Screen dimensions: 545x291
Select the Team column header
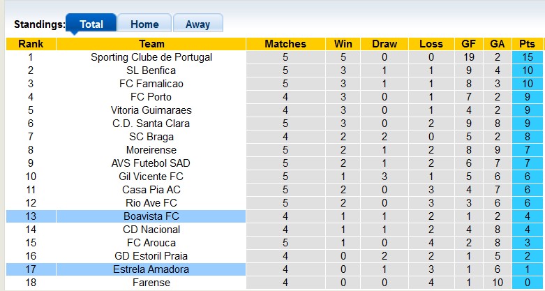[x=151, y=44]
